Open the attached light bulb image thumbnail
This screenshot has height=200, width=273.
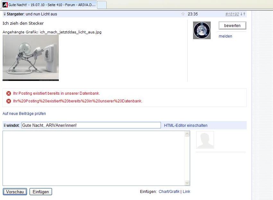click(x=31, y=58)
